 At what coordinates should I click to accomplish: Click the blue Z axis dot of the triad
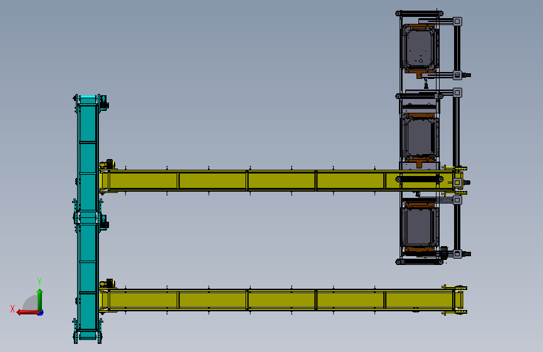[x=41, y=313]
